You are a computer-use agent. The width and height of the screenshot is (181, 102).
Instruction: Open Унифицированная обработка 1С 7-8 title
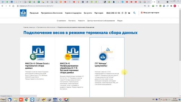[x=69, y=68]
